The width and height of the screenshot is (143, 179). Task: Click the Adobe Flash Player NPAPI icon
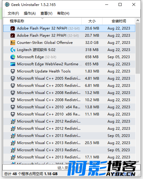(x=13, y=28)
